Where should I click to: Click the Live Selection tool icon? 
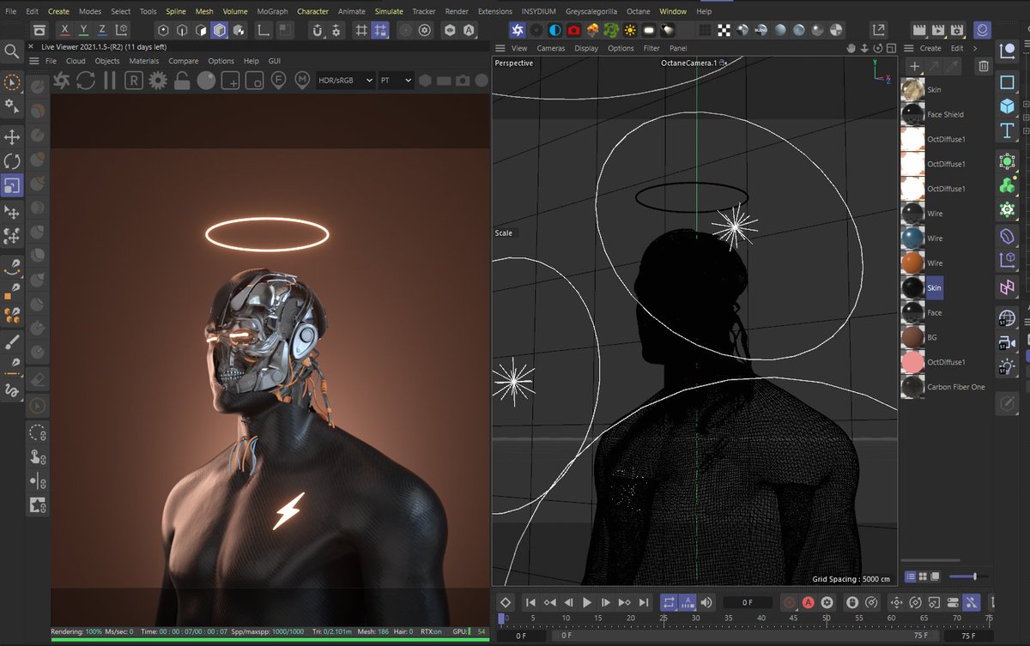[x=12, y=83]
